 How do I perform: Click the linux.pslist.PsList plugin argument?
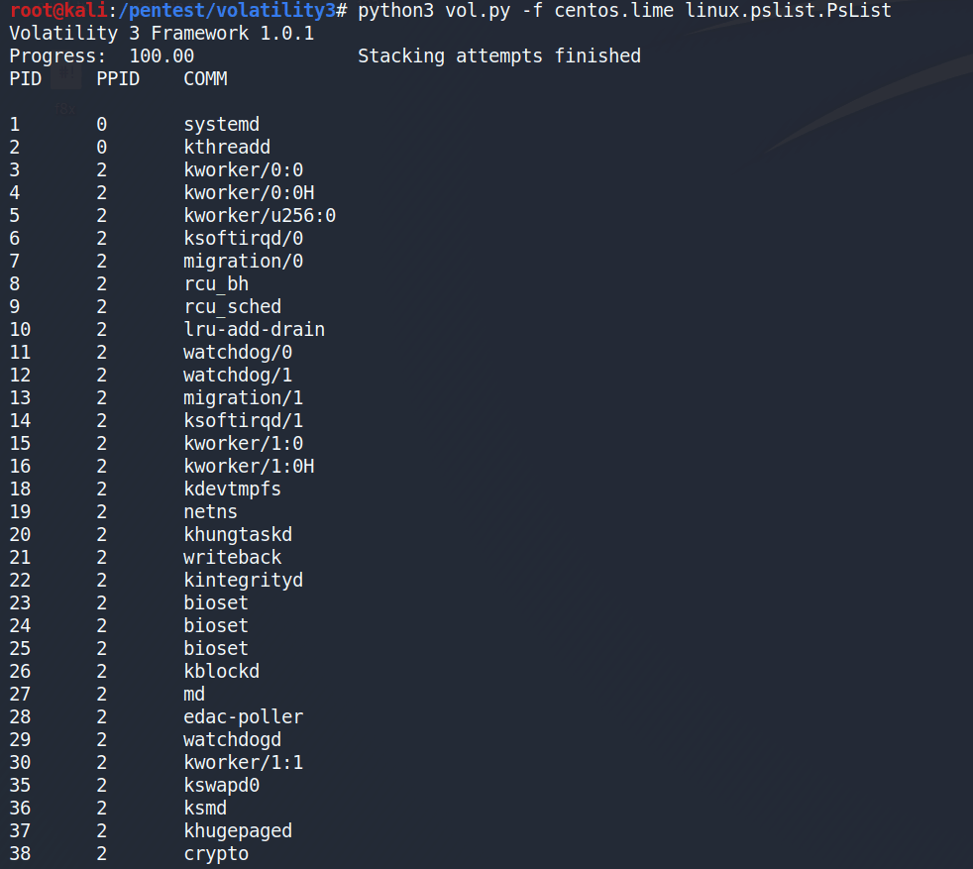pyautogui.click(x=789, y=11)
